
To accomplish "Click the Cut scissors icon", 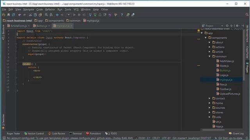I will tap(30, 15).
